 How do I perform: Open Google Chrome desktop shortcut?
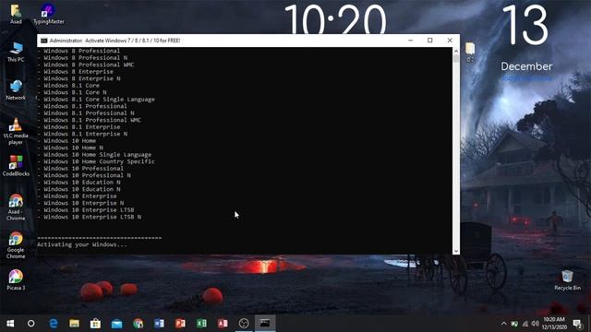(16, 245)
